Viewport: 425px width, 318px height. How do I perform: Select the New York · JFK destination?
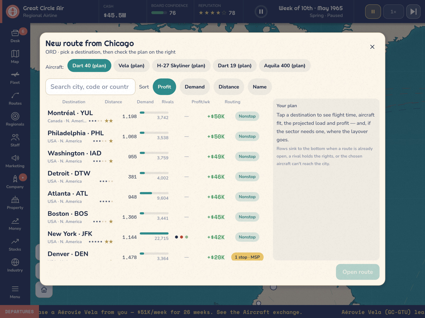[x=156, y=238]
